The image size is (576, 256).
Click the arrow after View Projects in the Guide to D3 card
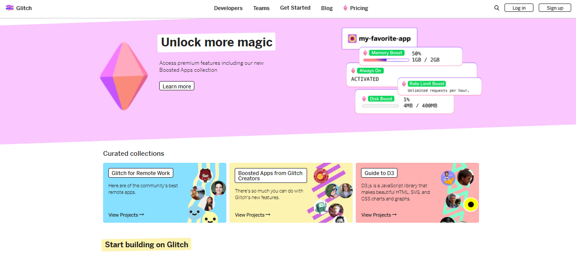[x=394, y=215]
